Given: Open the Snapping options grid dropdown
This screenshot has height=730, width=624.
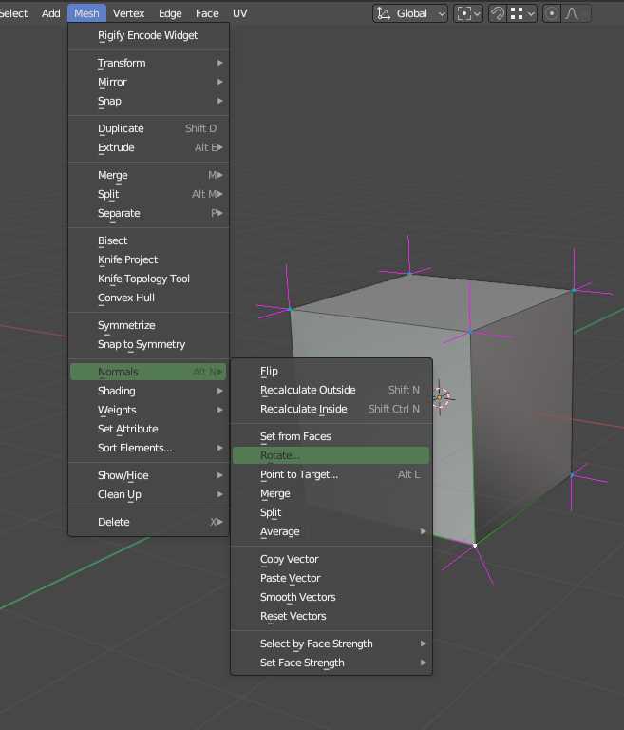Looking at the screenshot, I should [x=521, y=13].
